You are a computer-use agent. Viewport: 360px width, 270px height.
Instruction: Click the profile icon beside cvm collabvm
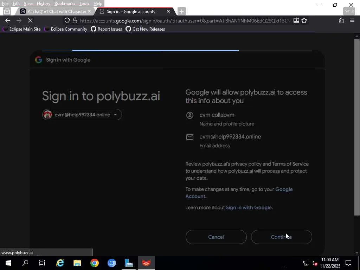[189, 115]
